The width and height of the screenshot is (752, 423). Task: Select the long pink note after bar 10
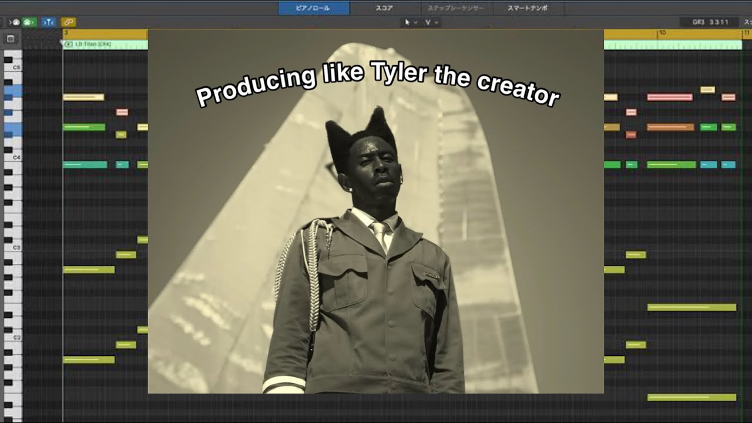coord(670,97)
